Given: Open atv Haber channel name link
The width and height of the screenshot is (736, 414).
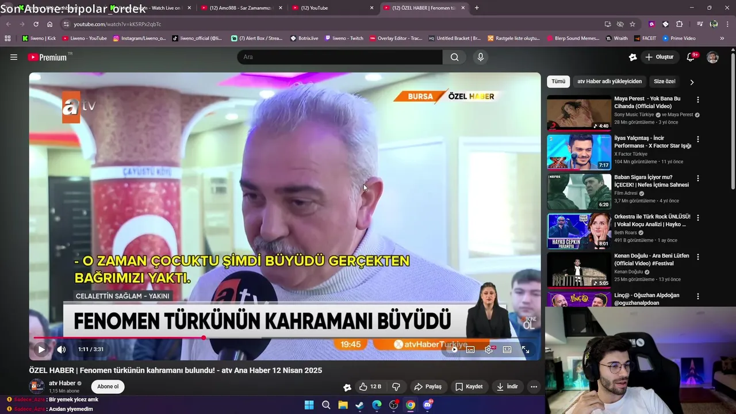Looking at the screenshot, I should pos(62,384).
